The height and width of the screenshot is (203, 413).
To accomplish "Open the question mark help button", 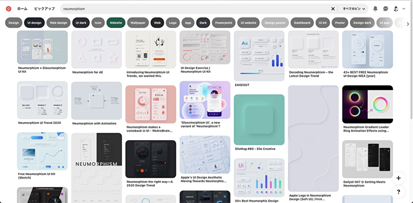I will click(399, 192).
